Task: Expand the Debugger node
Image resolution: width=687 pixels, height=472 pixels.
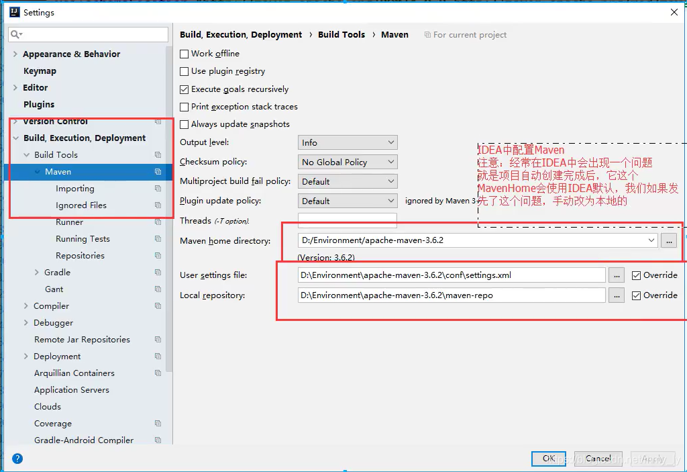Action: pyautogui.click(x=26, y=322)
